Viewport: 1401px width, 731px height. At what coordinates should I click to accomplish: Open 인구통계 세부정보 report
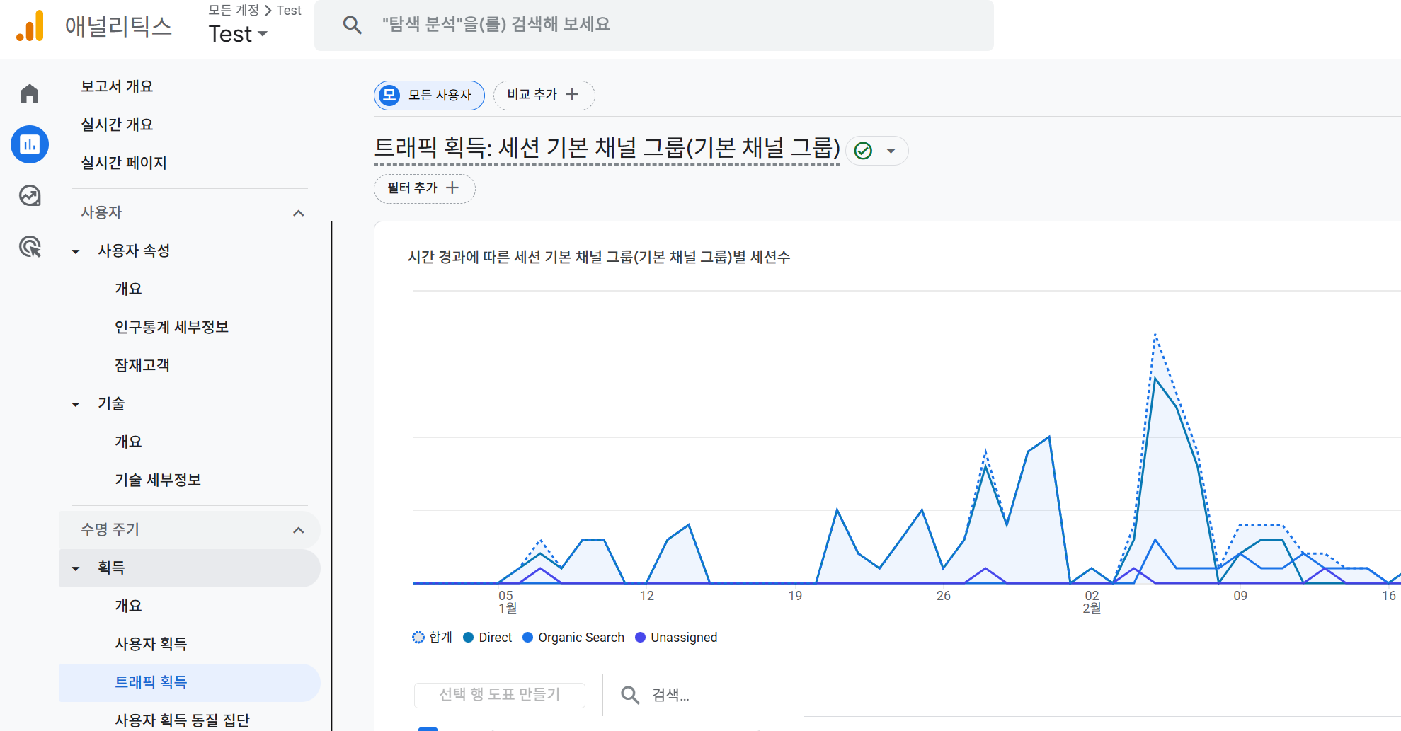point(172,327)
